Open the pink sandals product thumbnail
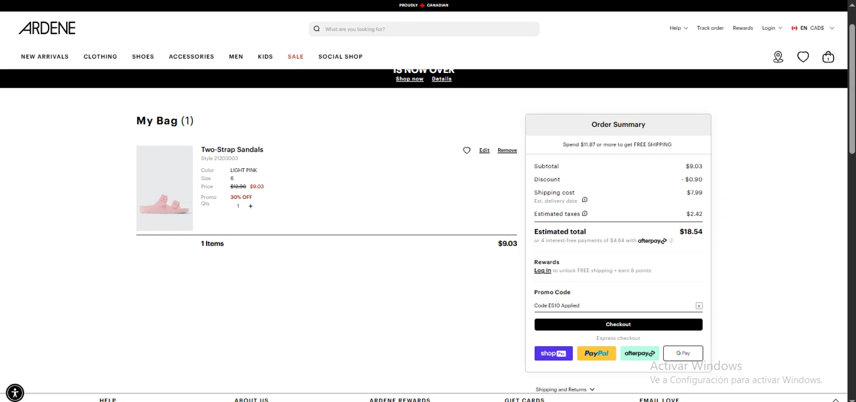 click(164, 188)
